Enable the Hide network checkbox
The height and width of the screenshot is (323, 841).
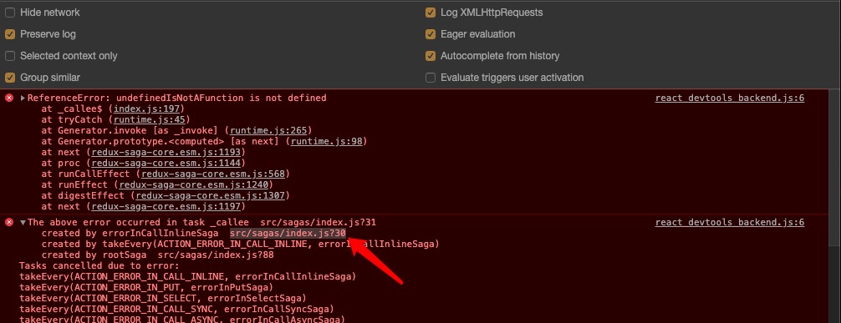(x=10, y=13)
